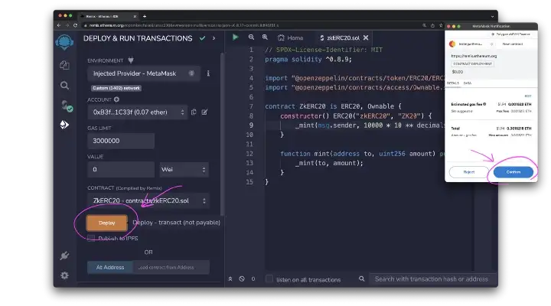
Task: Open the Wei unit dropdown
Action: click(x=184, y=169)
